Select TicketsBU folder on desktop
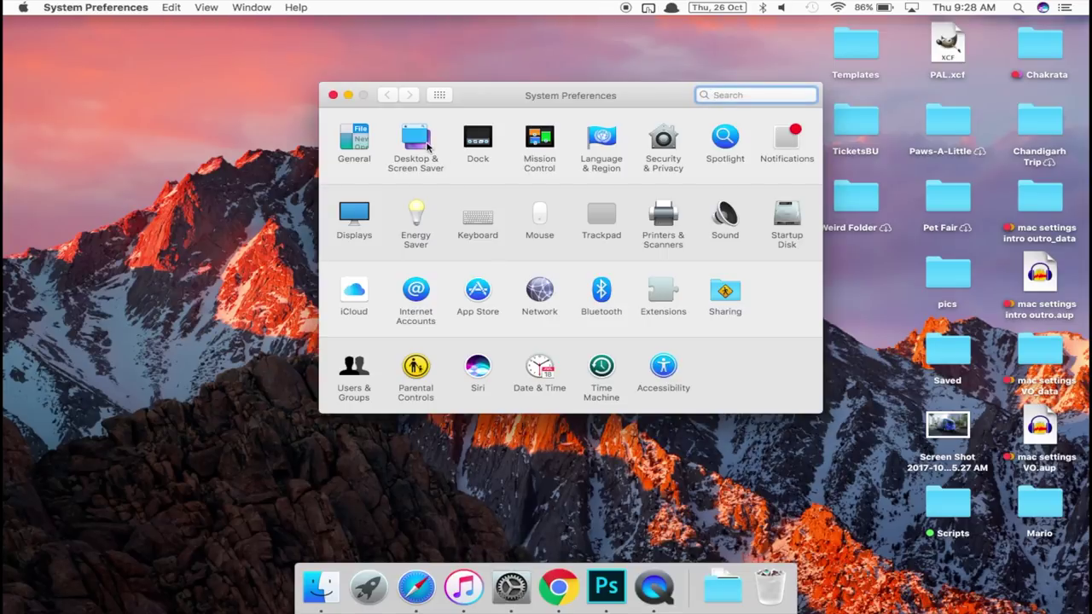The height and width of the screenshot is (614, 1092). (x=856, y=128)
